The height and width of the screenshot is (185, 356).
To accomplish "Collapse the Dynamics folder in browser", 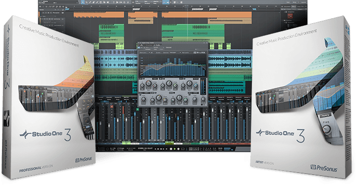I will click(x=283, y=20).
